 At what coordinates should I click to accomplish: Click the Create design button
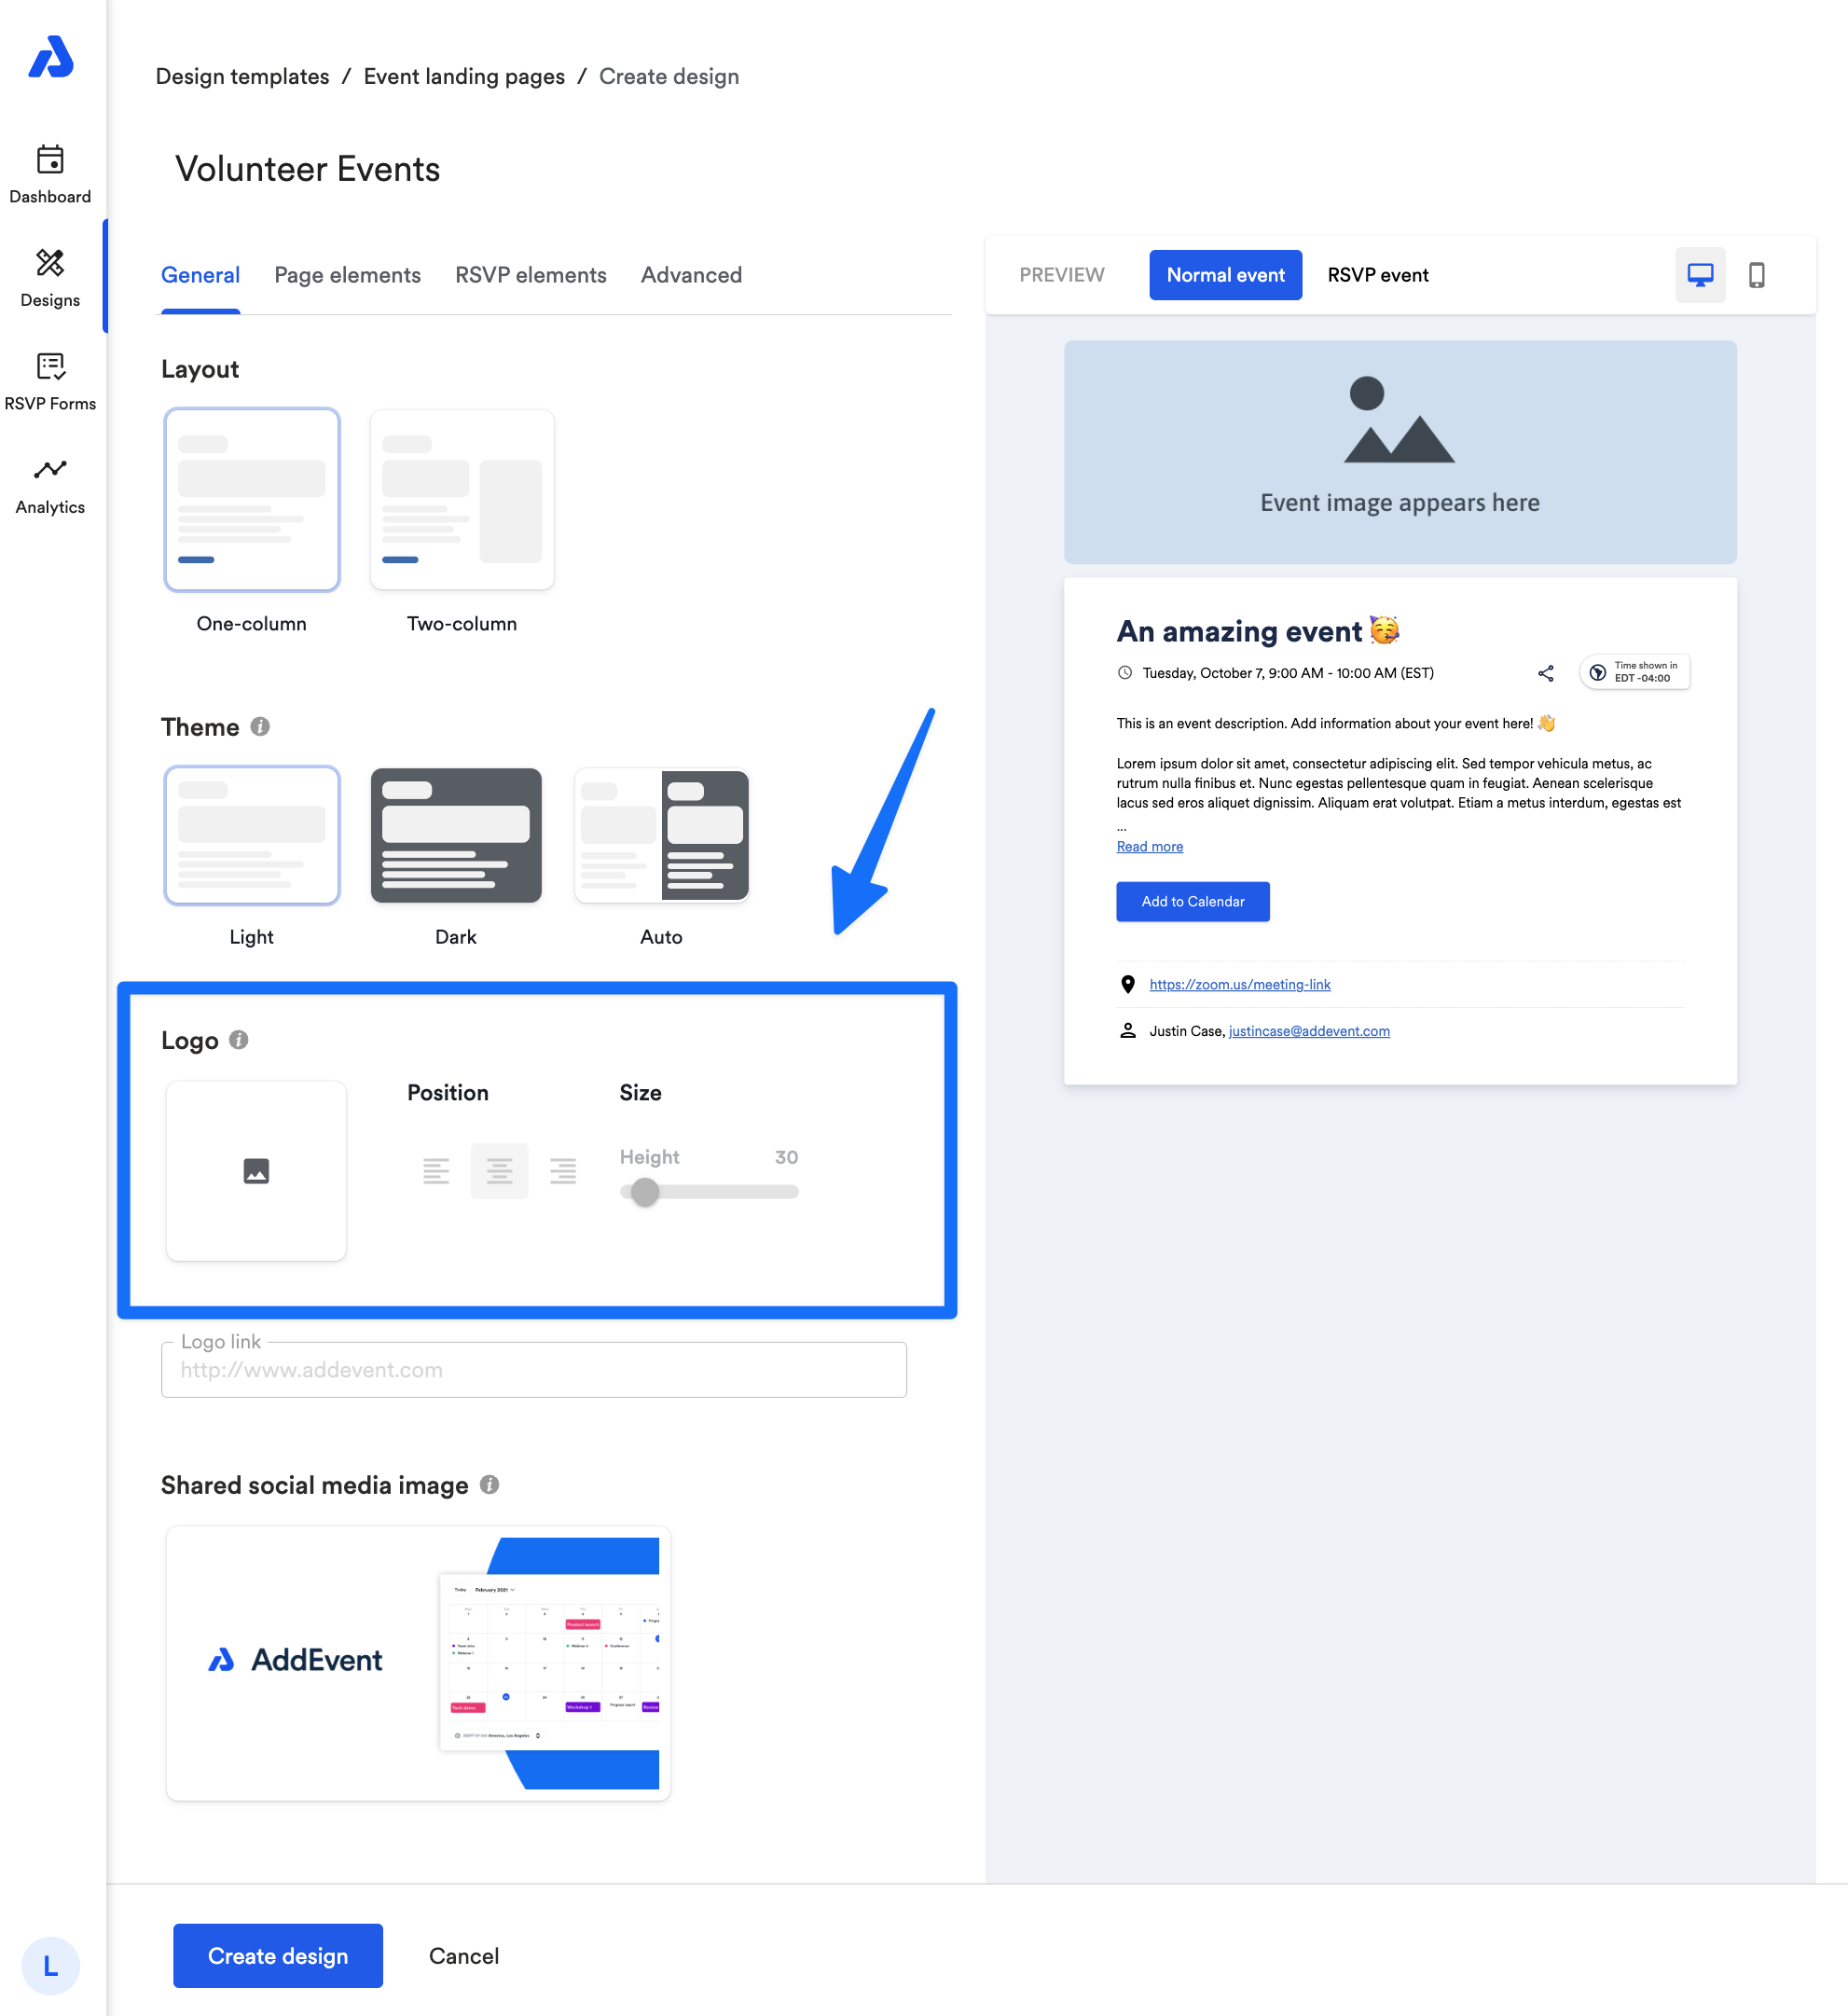click(277, 1956)
